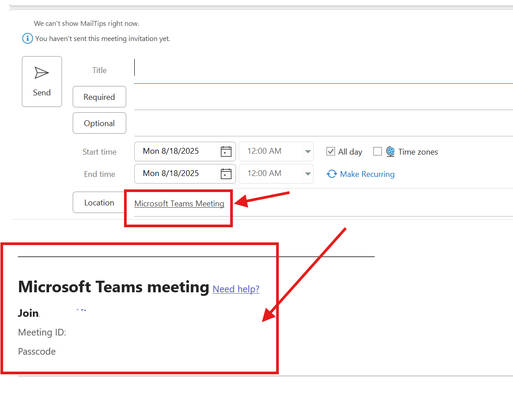
Task: Open the Make Recurring link
Action: [x=367, y=174]
